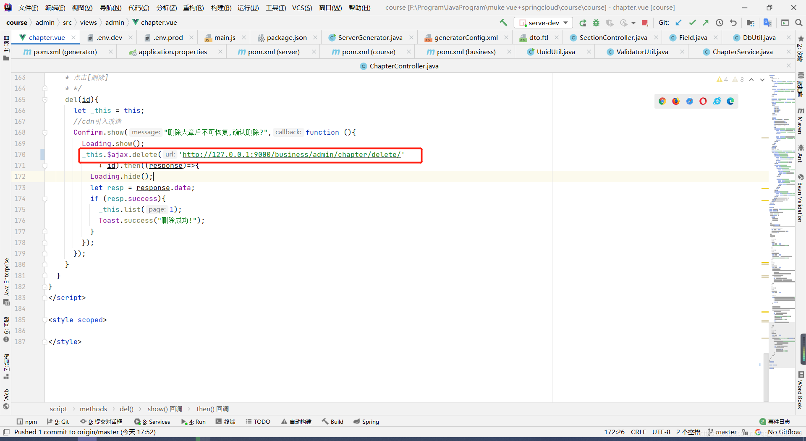Screen dimensions: 806x441
Task: Open in Firefox browser icon
Action: [676, 101]
